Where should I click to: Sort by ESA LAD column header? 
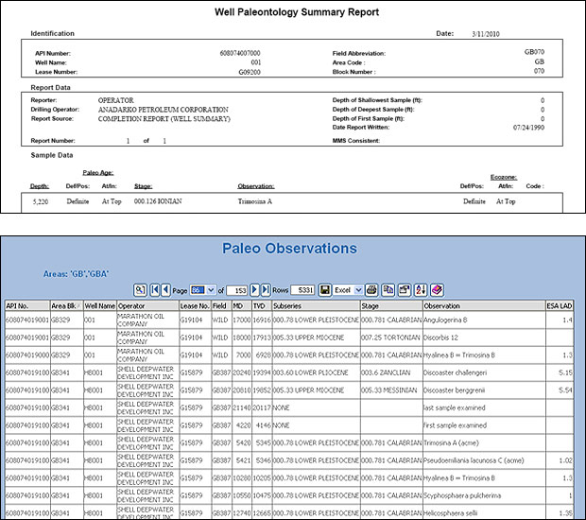click(560, 305)
